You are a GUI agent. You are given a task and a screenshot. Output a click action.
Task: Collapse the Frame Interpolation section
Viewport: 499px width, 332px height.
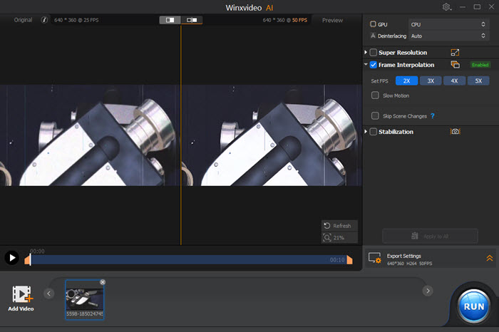(x=366, y=65)
